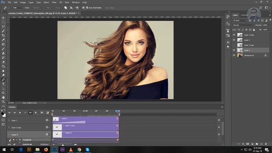Click lock position icon in Layers panel

[x=246, y=30]
